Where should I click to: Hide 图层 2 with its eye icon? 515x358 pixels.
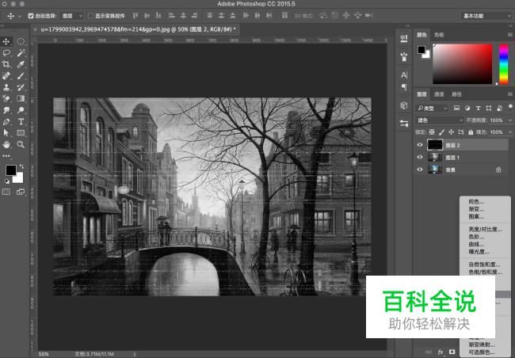tap(420, 145)
